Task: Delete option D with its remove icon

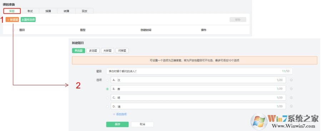Action: tap(291, 106)
